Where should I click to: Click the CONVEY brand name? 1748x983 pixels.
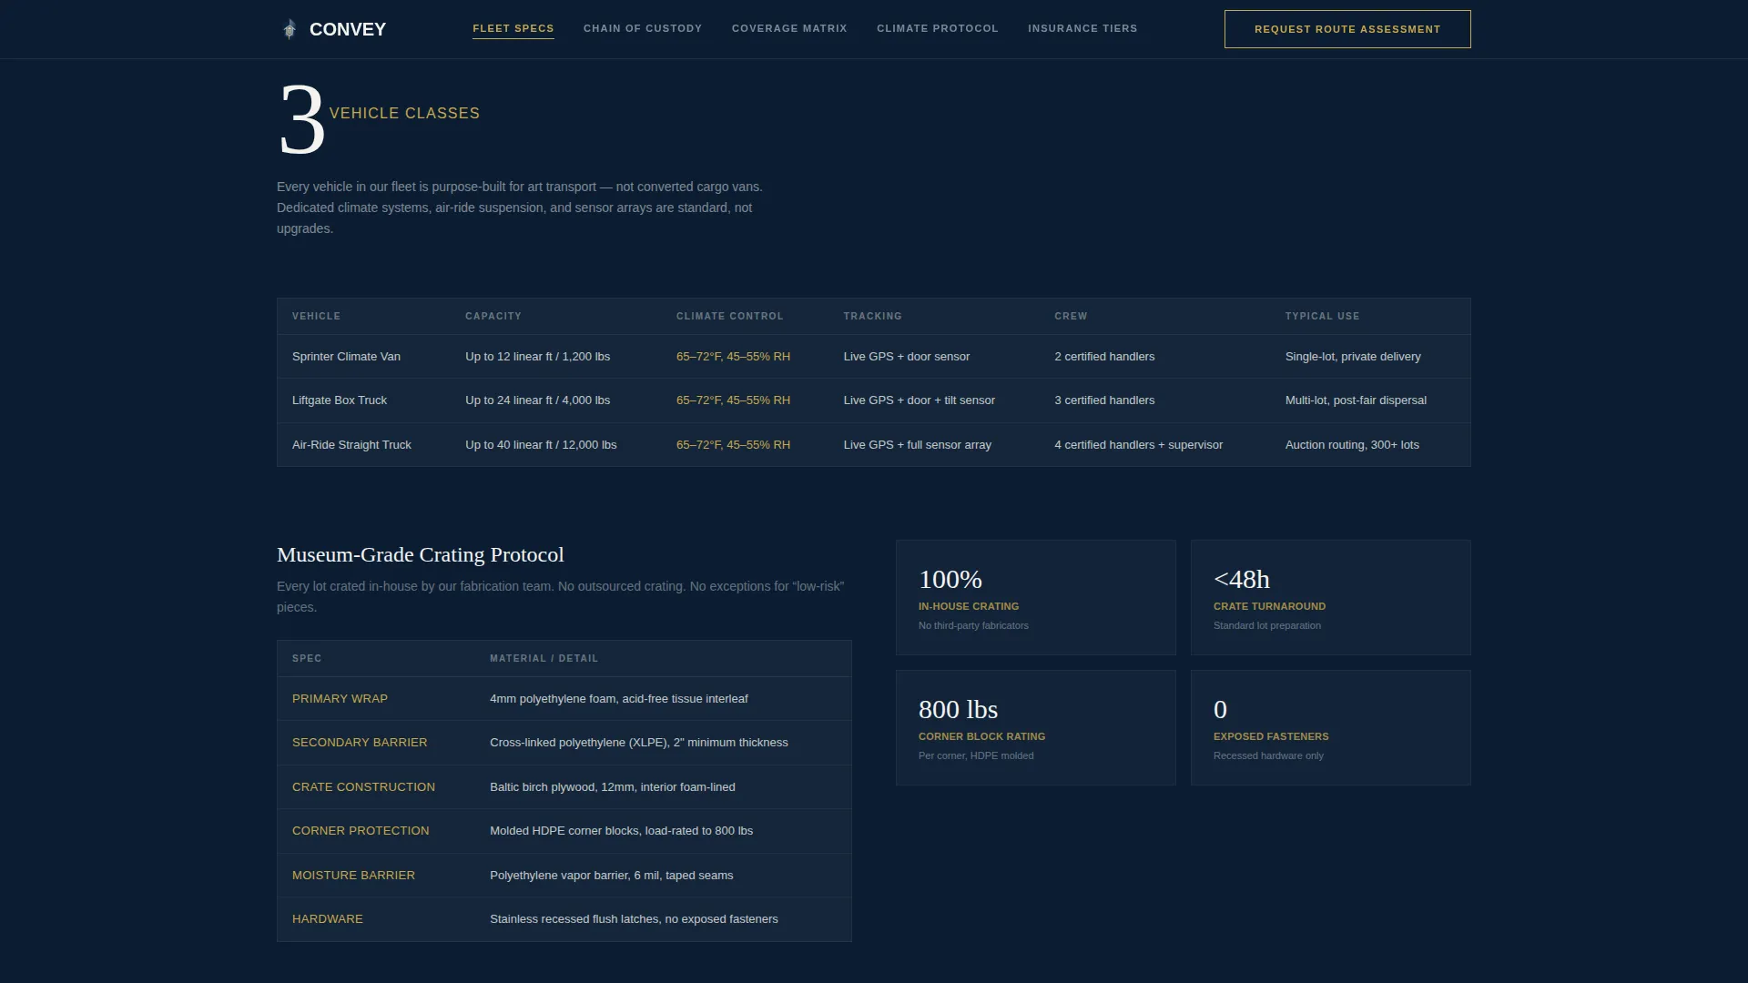pos(348,29)
